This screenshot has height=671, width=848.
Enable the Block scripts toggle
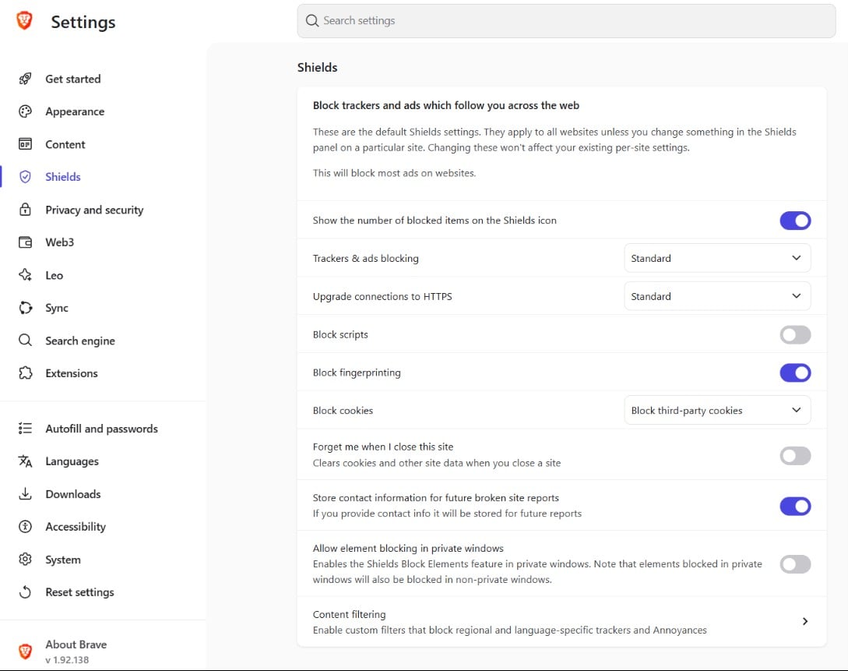[x=795, y=335]
